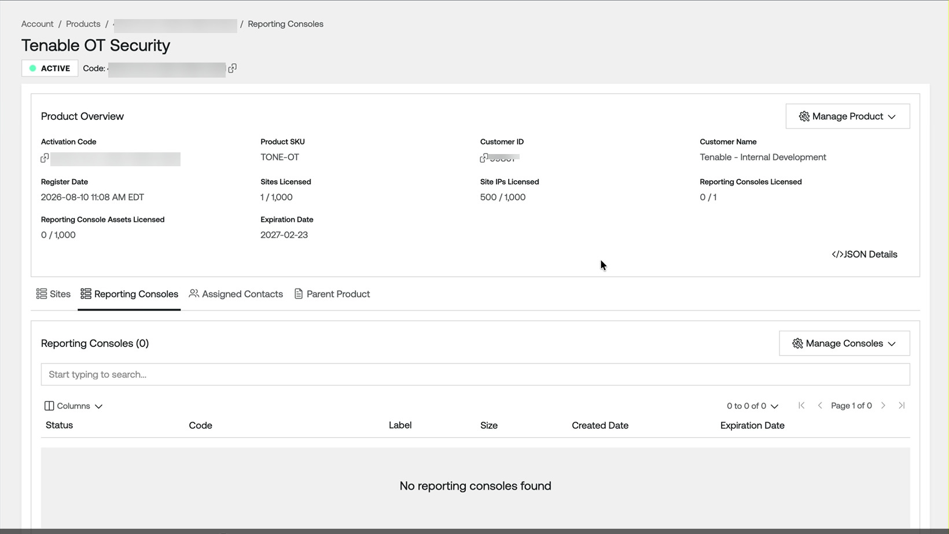The width and height of the screenshot is (949, 534).
Task: Click the Reporting Consoles breadcrumb
Action: (286, 24)
